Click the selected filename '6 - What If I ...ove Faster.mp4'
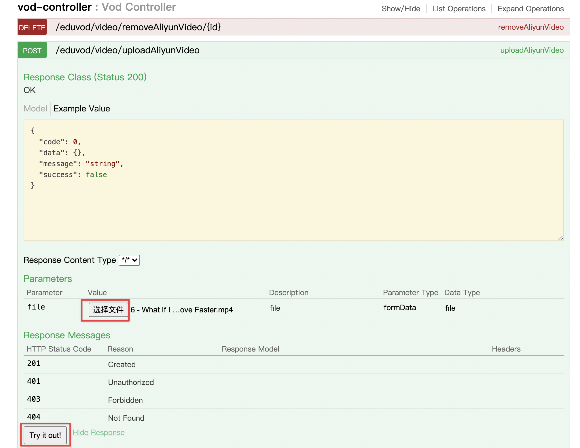The image size is (580, 448). click(182, 310)
